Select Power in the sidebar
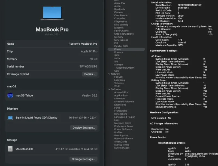Viewport: 218px width, 166px height. (118, 49)
